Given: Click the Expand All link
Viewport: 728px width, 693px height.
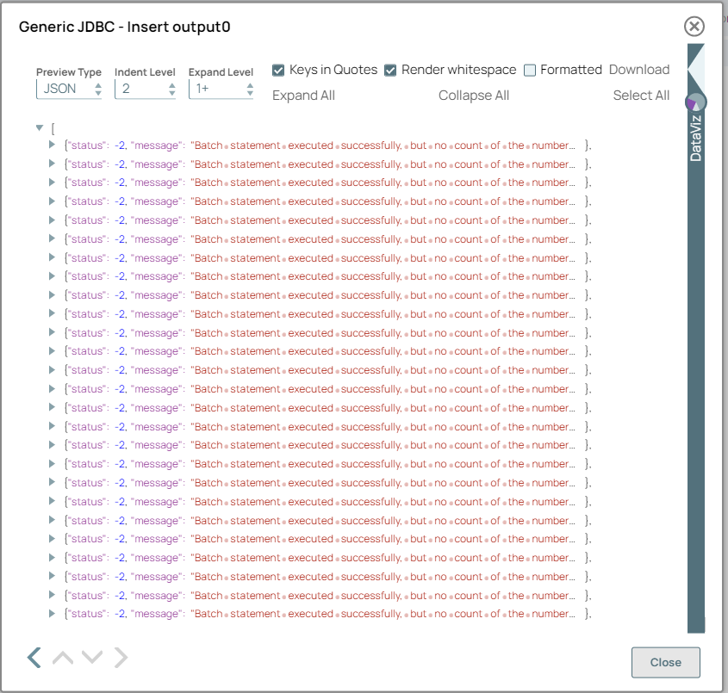Looking at the screenshot, I should (x=303, y=96).
